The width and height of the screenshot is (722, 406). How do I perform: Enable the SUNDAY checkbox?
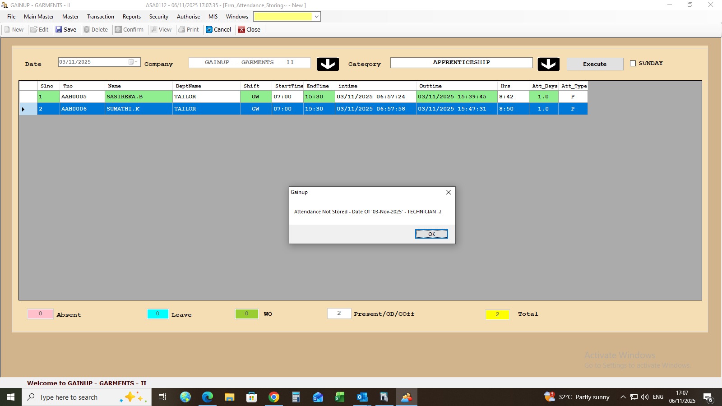click(633, 64)
